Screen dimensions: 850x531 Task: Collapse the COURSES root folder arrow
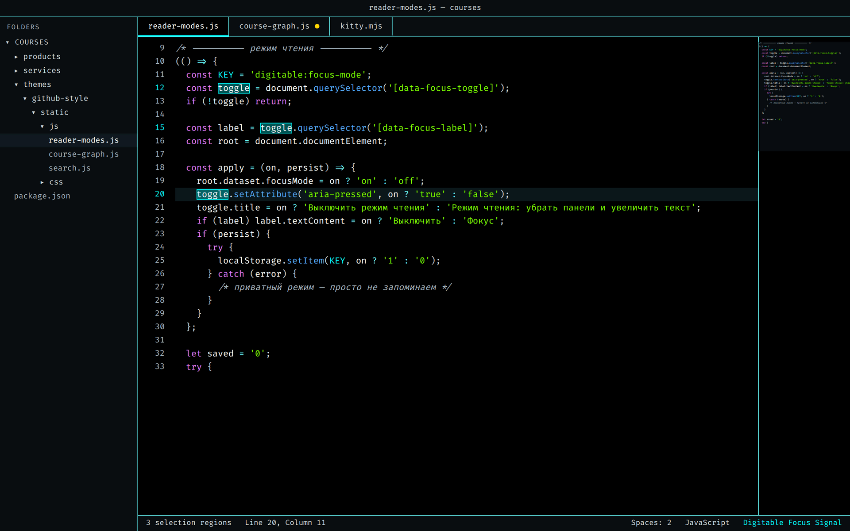click(x=8, y=42)
